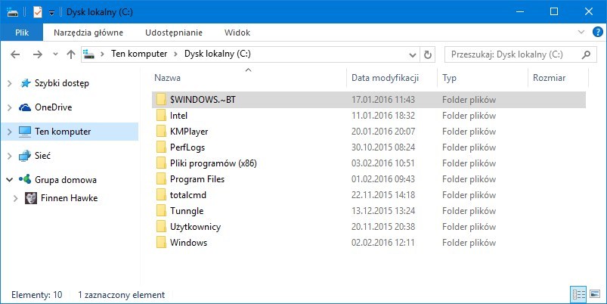This screenshot has height=304, width=607.
Task: Switch to the Widok tab
Action: (237, 33)
